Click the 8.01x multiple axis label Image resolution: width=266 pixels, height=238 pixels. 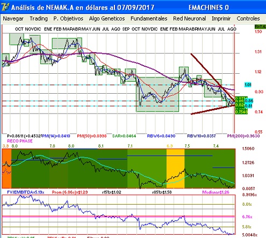pyautogui.click(x=247, y=204)
